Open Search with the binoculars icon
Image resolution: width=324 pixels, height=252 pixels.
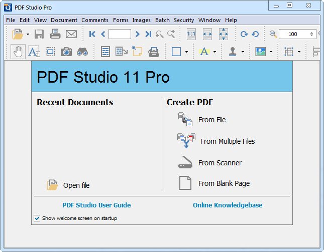point(82,52)
